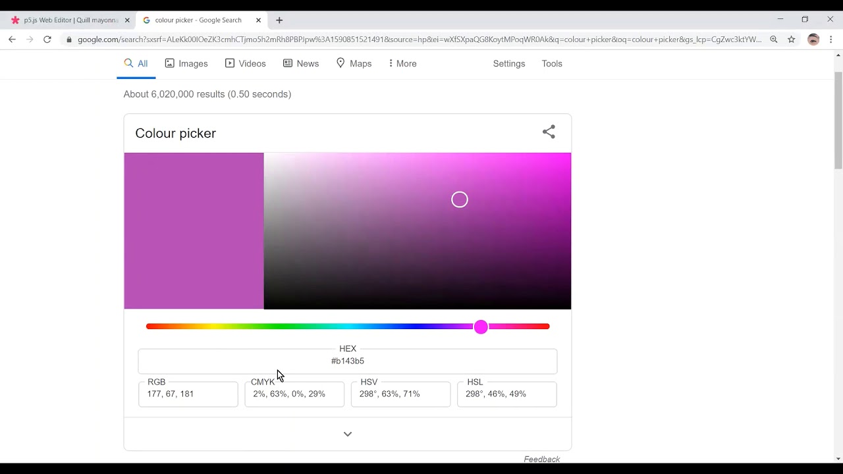Click the CMYK value field
Screen dimensions: 843x474
[x=294, y=394]
